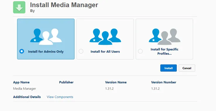Click the App Name column header
This screenshot has width=216, height=111.
(x=21, y=82)
